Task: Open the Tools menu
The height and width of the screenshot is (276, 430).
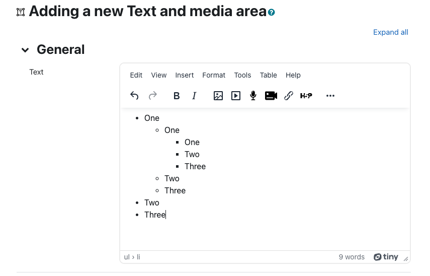Action: click(x=242, y=75)
